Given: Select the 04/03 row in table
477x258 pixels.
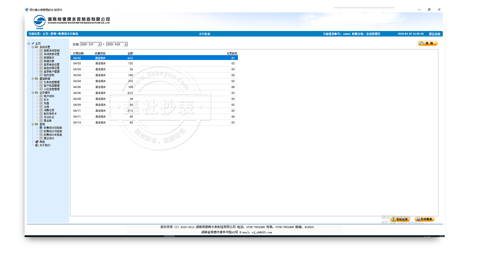Looking at the screenshot, I should point(154,64).
